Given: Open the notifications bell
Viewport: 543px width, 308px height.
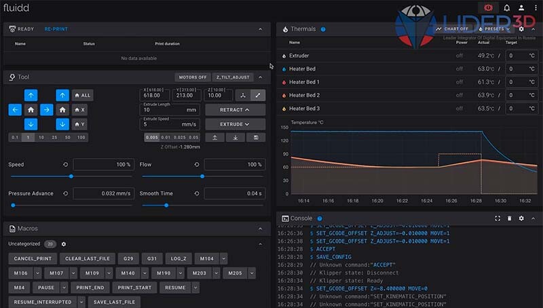Looking at the screenshot, I should (506, 8).
